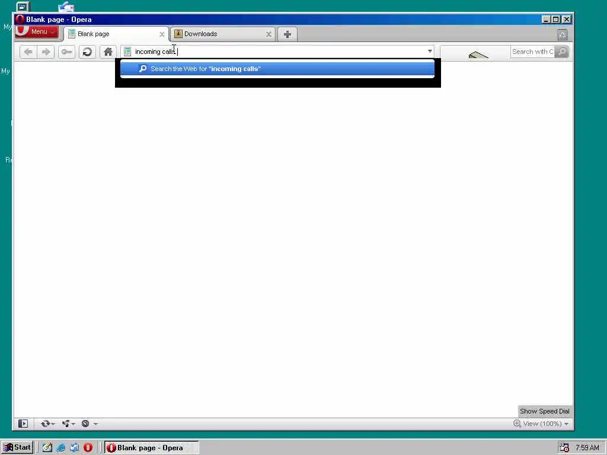This screenshot has width=607, height=455.
Task: Open Opera Link sync icon
Action: point(45,424)
